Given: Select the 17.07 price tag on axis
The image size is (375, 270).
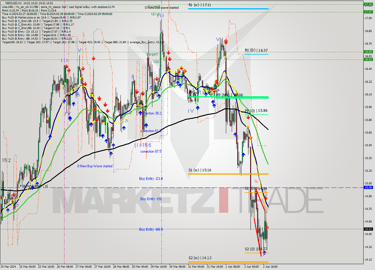Looking at the screenshot, I should [368, 12].
